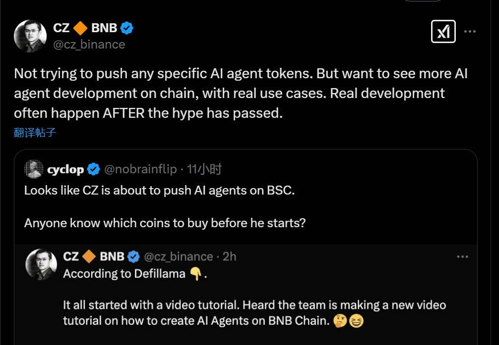Click the large CZ profile avatar at top
The width and height of the screenshot is (499, 345).
pyautogui.click(x=30, y=36)
